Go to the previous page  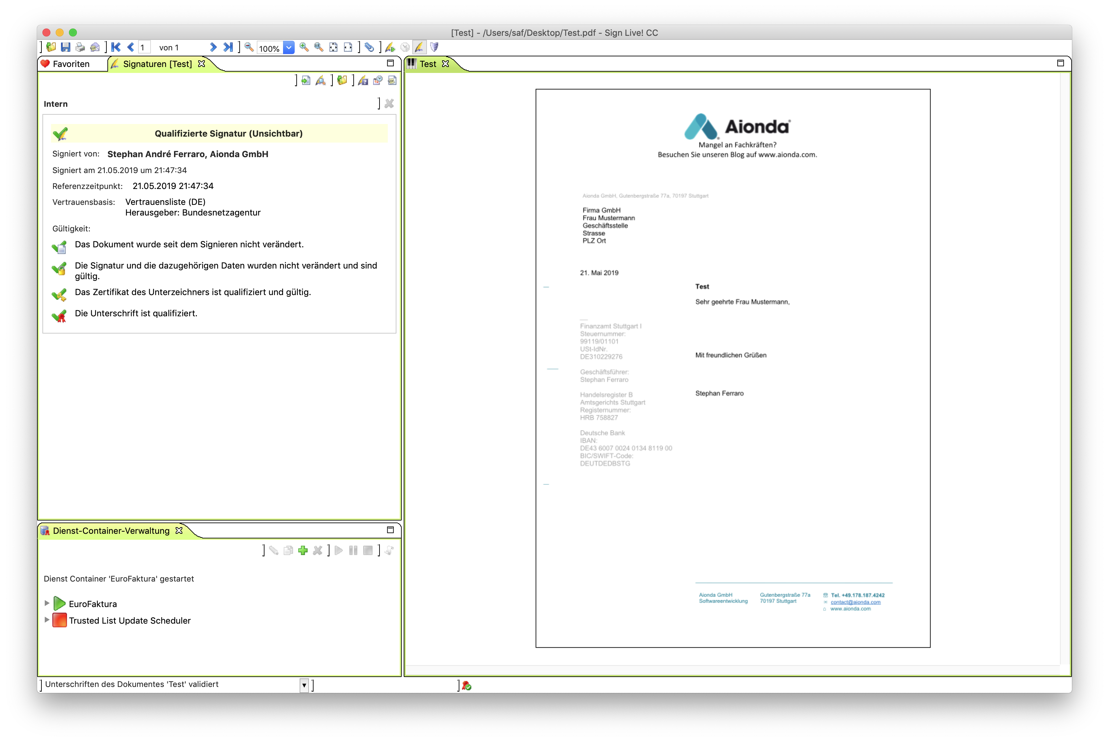(x=131, y=47)
